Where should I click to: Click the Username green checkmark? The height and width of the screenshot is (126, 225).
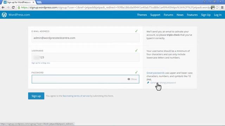136,50
